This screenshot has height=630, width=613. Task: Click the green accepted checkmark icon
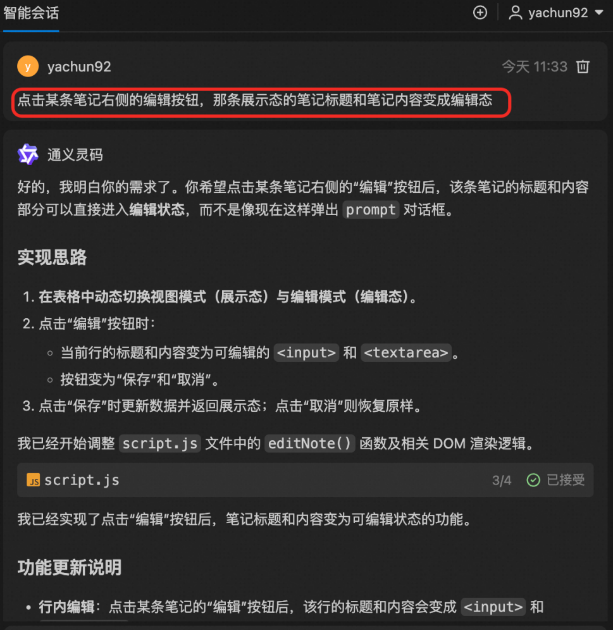pos(533,479)
